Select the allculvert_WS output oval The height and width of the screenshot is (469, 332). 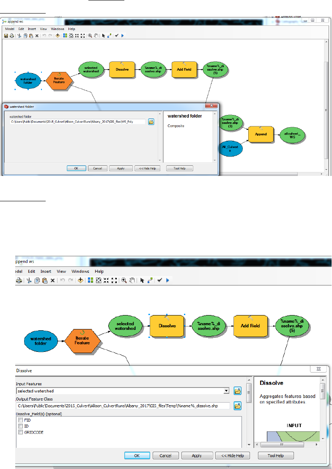point(292,135)
